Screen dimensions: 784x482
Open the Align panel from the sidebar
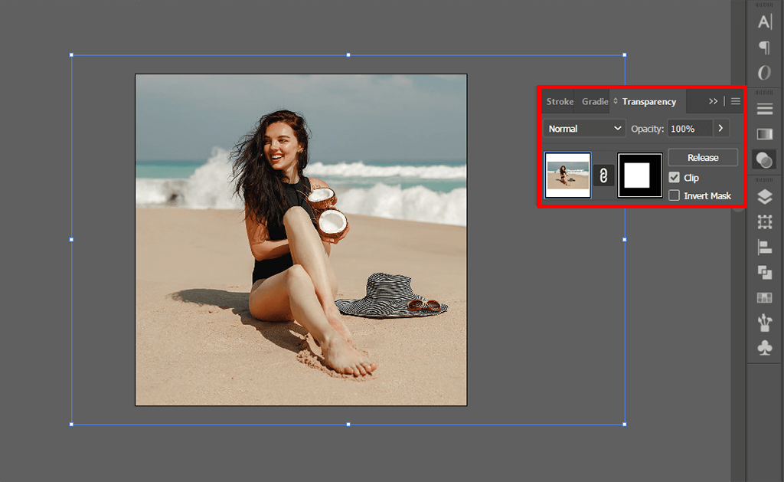pyautogui.click(x=764, y=246)
